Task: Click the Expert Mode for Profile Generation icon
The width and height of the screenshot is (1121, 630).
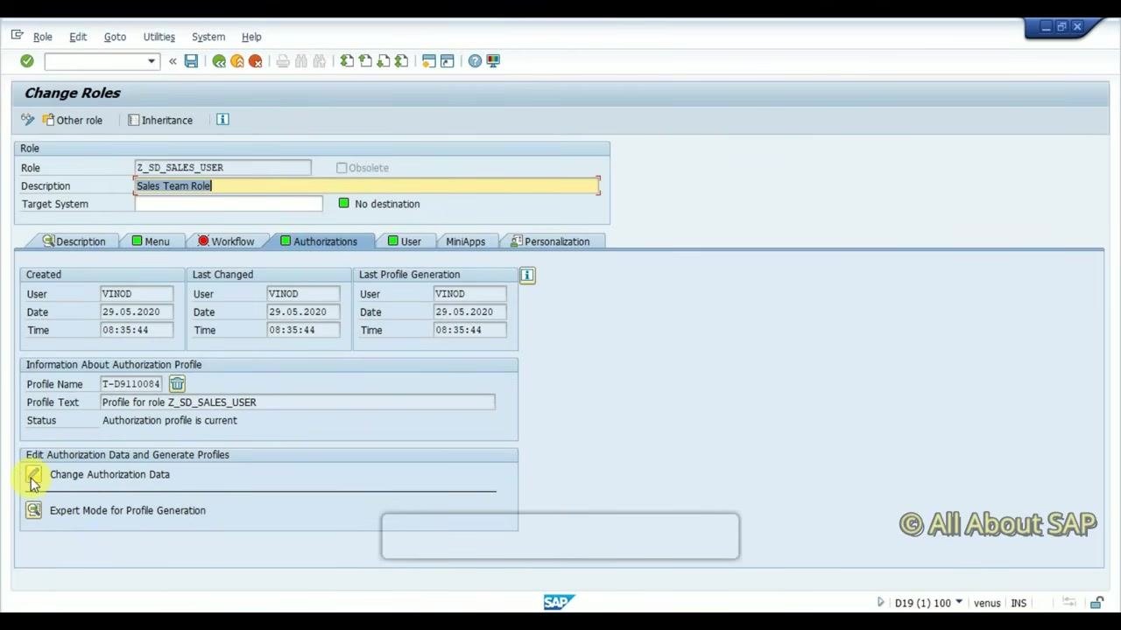Action: 33,510
